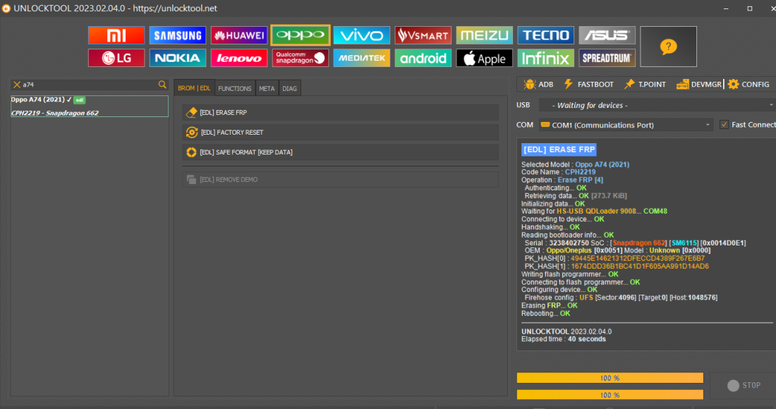Open the Vivo brand tile
This screenshot has width=776, height=409.
[362, 35]
